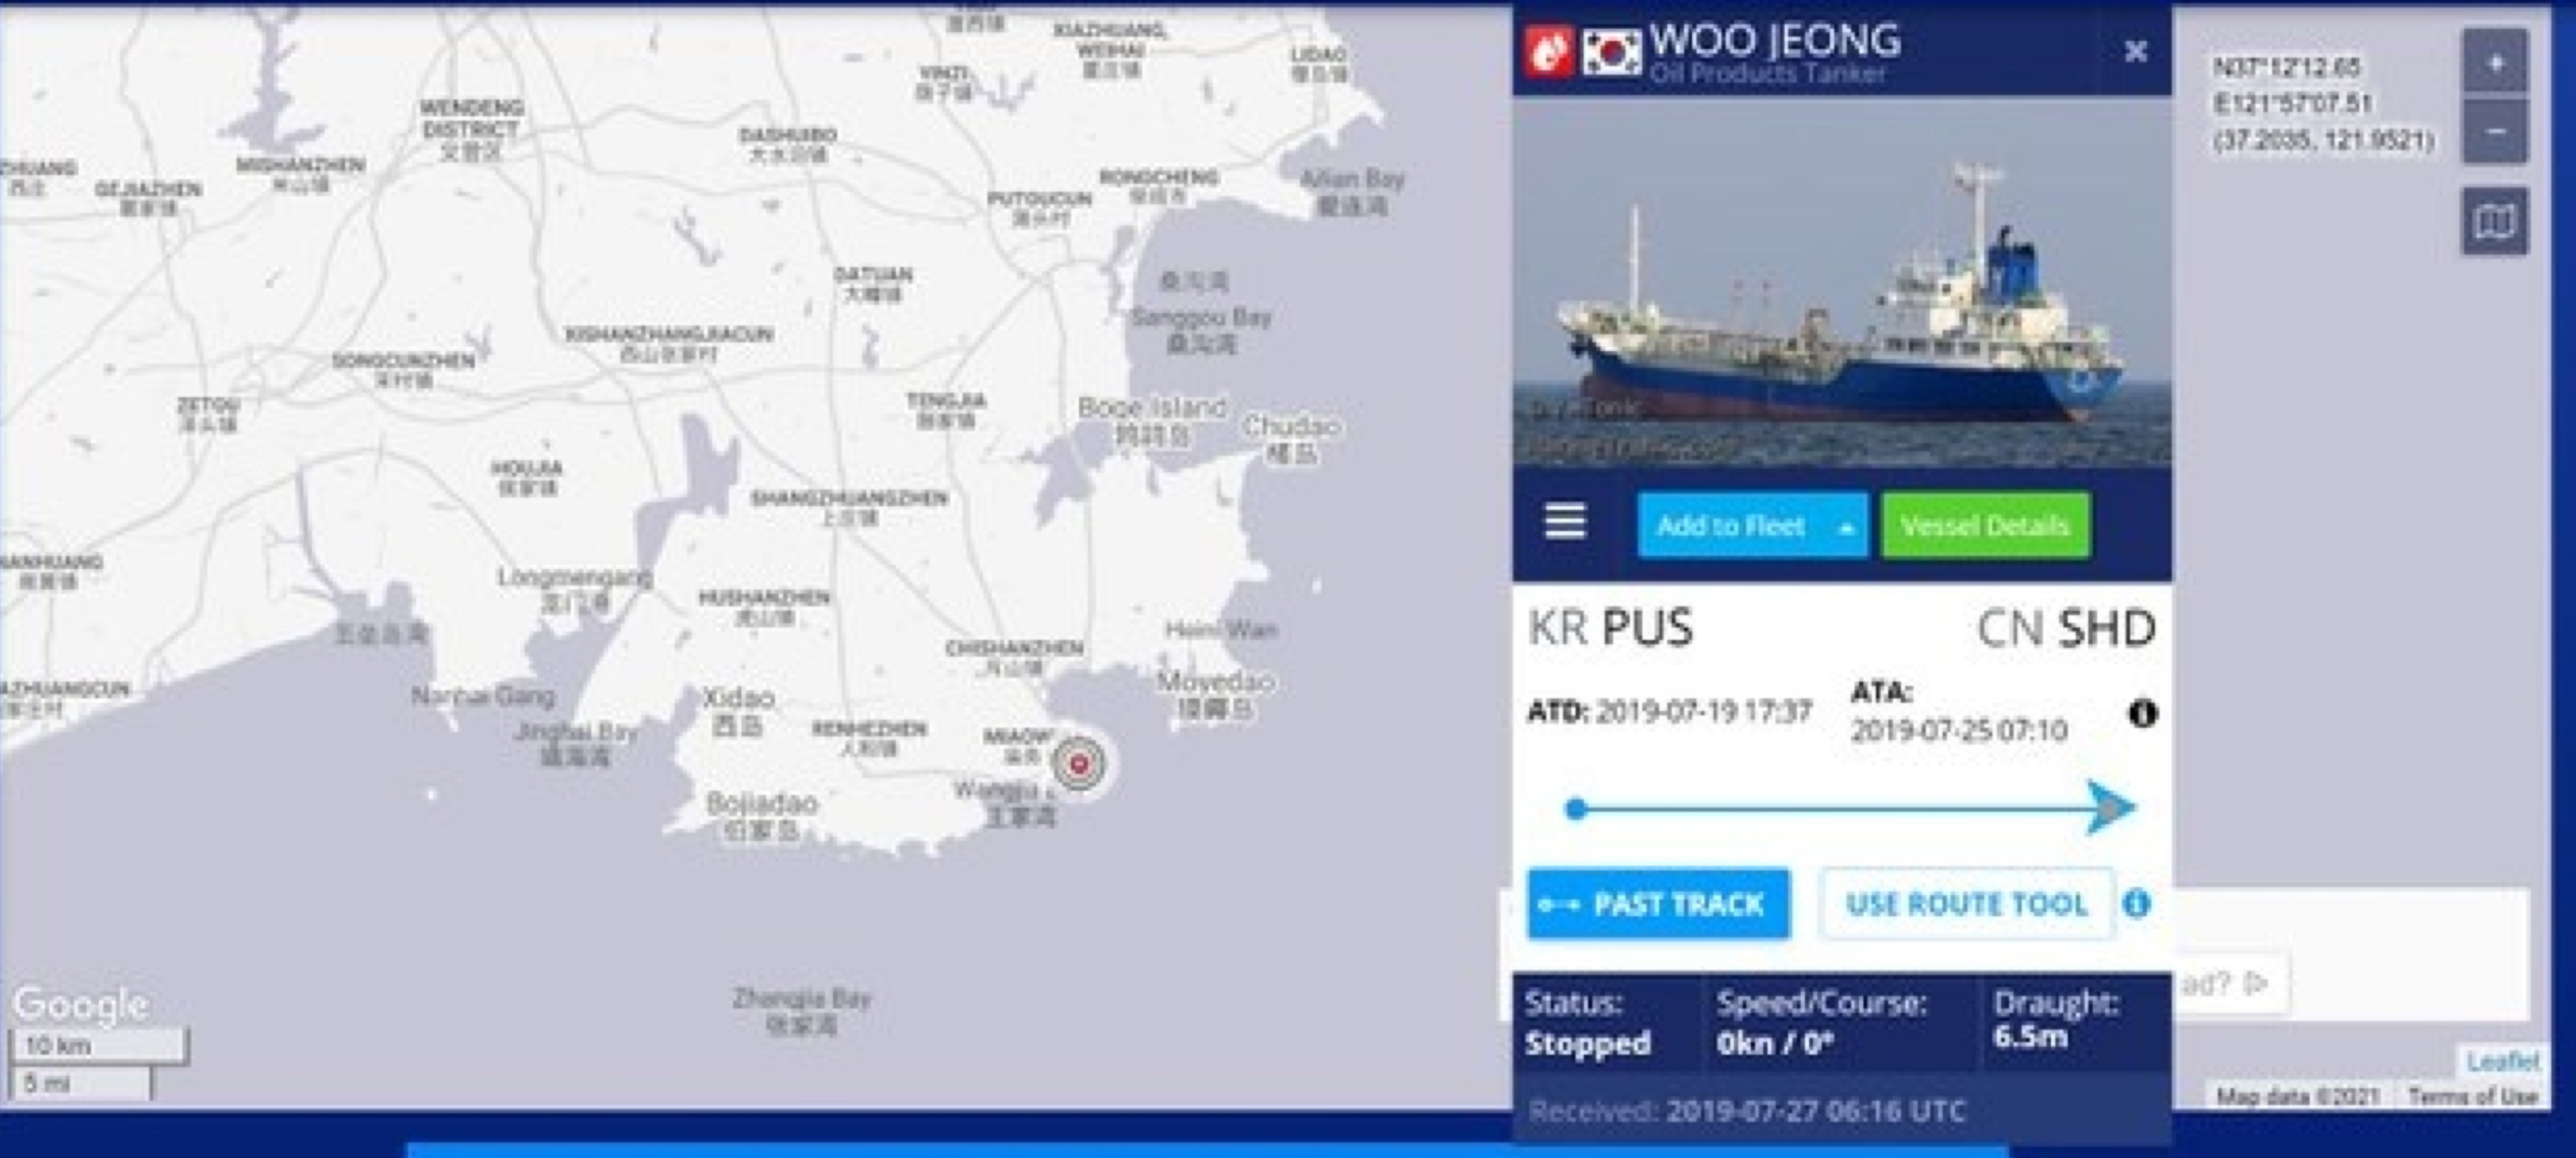Screen dimensions: 2576x1158
Task: Open the Terms of Use link
Action: click(2472, 1096)
